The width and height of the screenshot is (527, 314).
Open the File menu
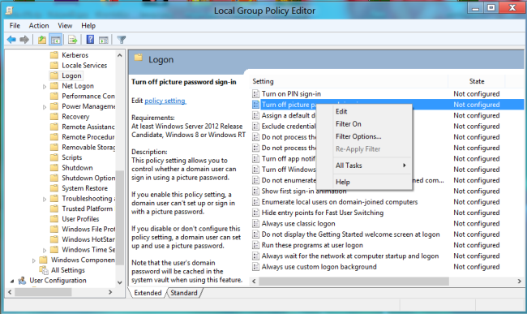tap(15, 25)
